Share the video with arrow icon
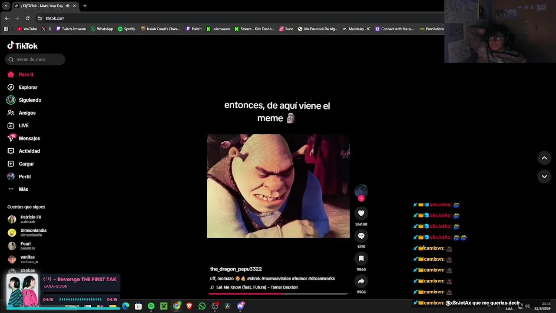This screenshot has height=313, width=556. [x=361, y=281]
